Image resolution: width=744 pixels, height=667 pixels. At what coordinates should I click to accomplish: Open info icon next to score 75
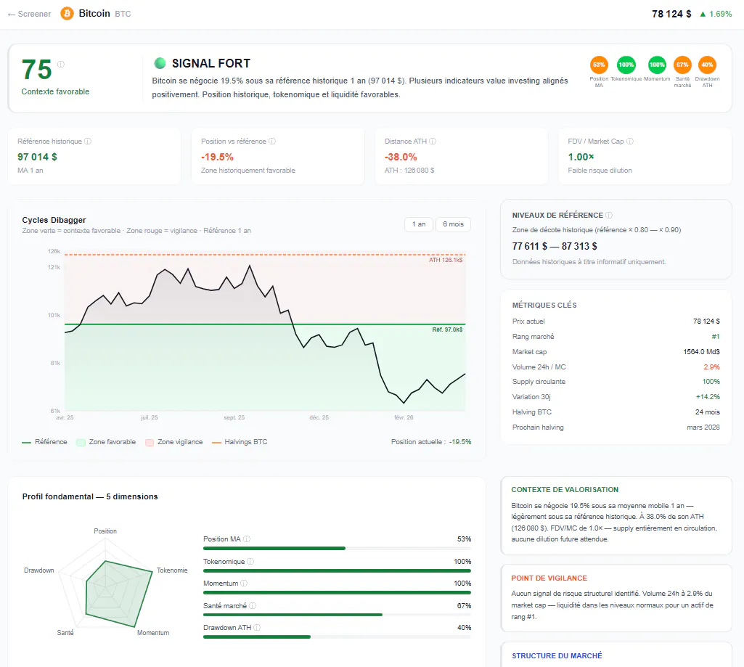pyautogui.click(x=61, y=64)
